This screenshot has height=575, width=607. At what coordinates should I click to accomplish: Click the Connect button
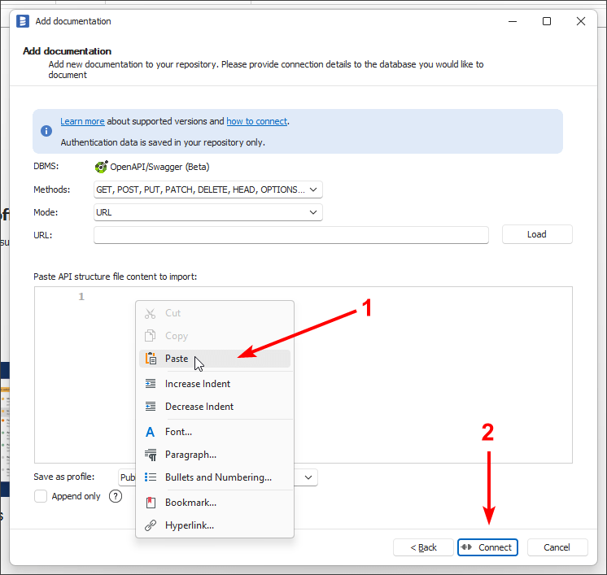487,547
